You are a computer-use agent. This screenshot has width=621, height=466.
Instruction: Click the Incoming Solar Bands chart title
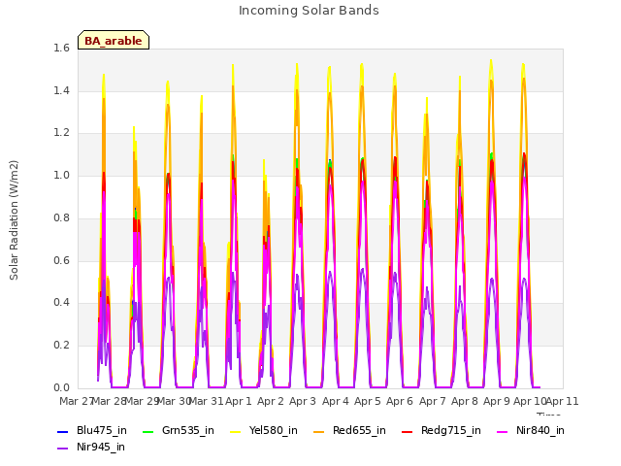click(x=309, y=11)
